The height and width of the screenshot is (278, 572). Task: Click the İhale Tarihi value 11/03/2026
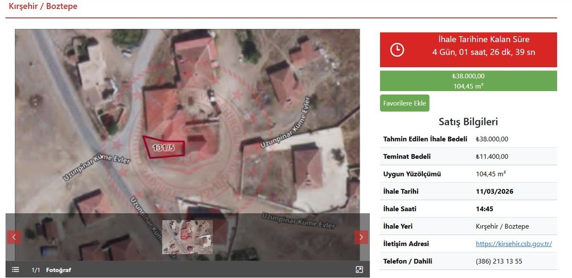coord(494,191)
